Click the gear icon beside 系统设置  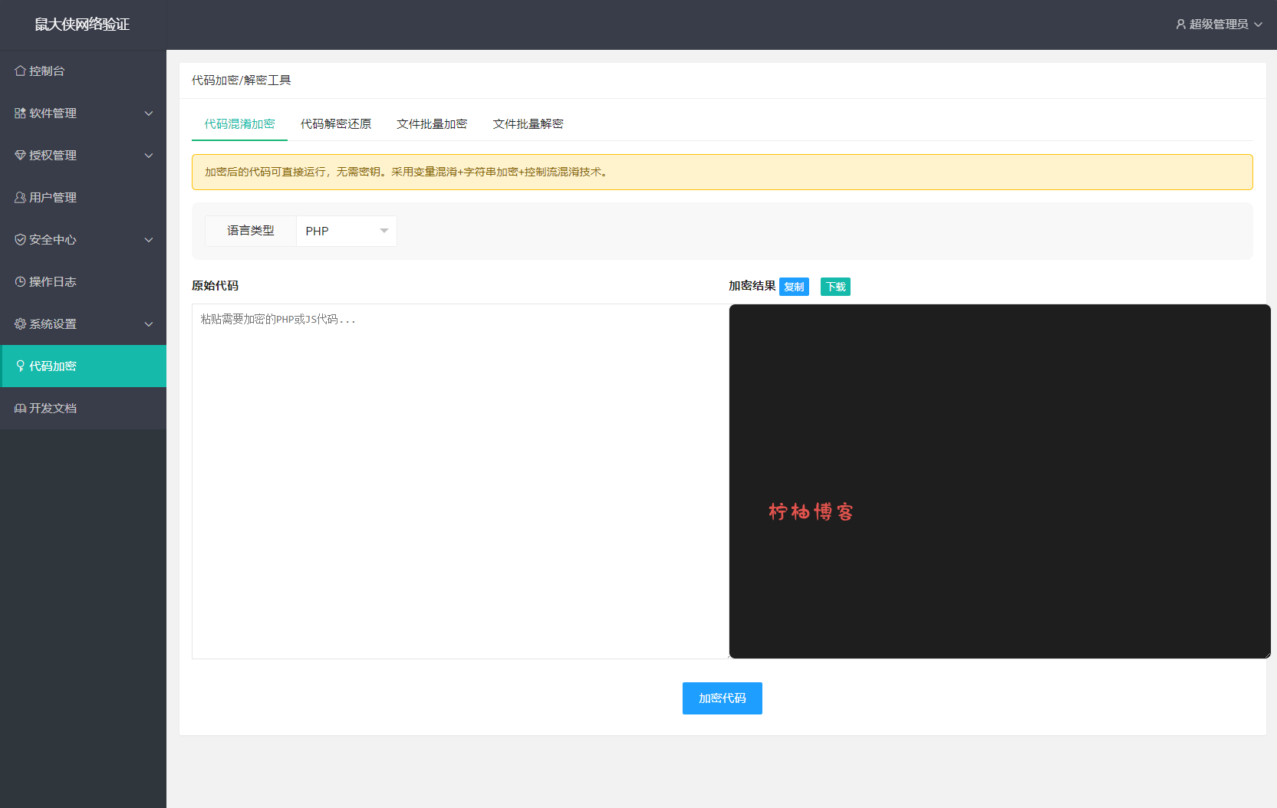(x=20, y=324)
